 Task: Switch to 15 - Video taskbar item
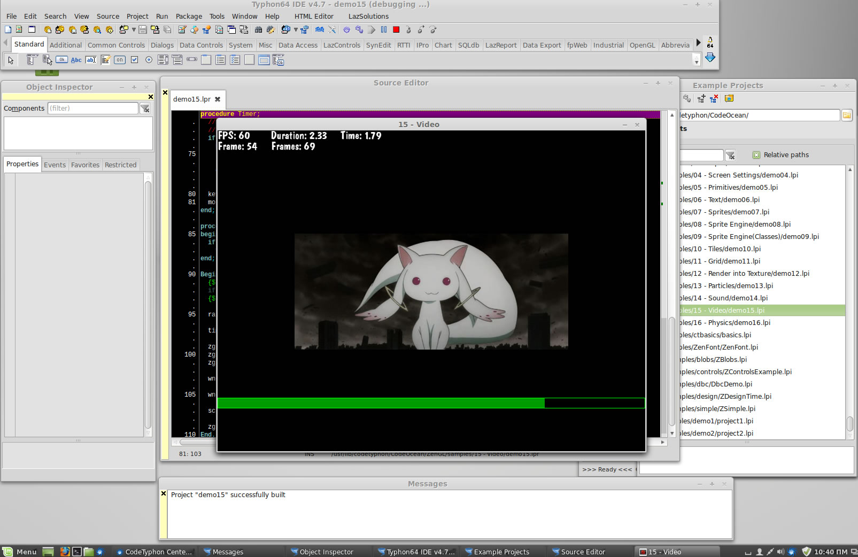pyautogui.click(x=676, y=552)
